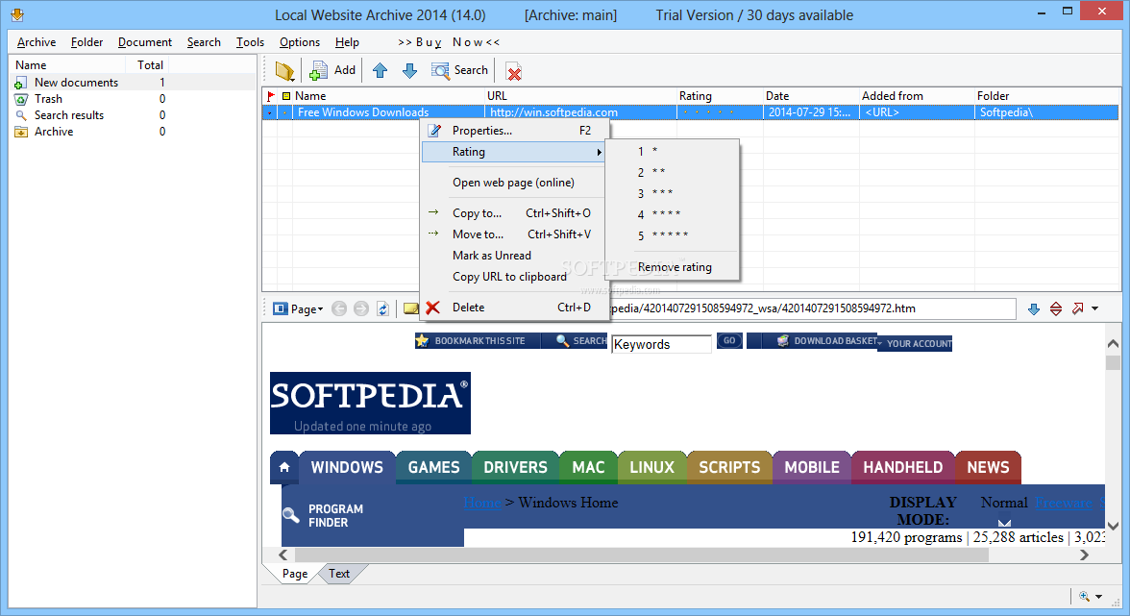This screenshot has height=616, width=1130.
Task: Open the Options menu
Action: pyautogui.click(x=300, y=42)
